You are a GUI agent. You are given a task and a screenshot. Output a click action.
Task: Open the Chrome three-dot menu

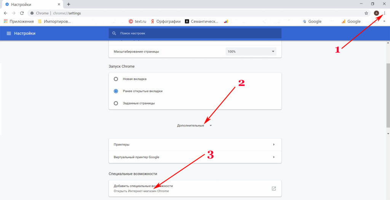(385, 13)
